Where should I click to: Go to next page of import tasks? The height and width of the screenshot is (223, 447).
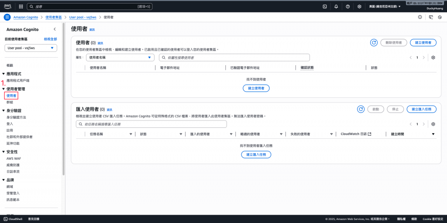pyautogui.click(x=423, y=124)
